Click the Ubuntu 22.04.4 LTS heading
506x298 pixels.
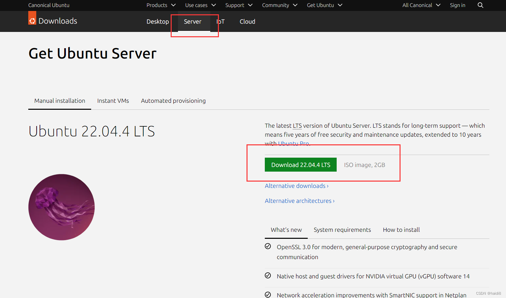click(92, 131)
